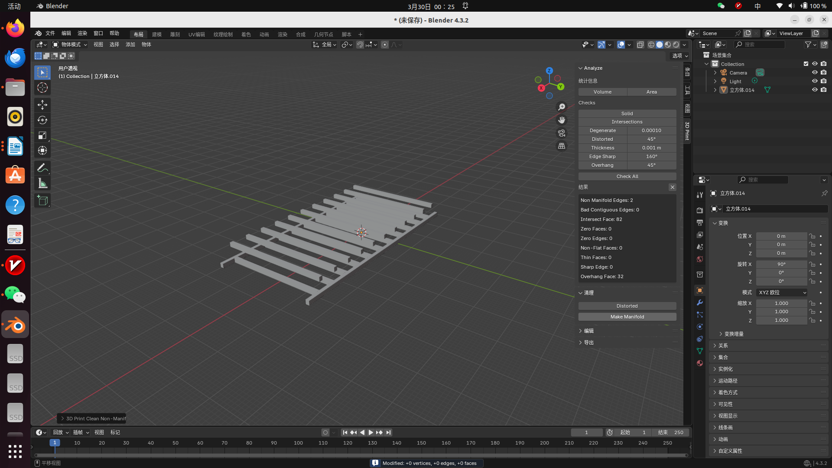Expand the 导出 panel

(x=588, y=342)
